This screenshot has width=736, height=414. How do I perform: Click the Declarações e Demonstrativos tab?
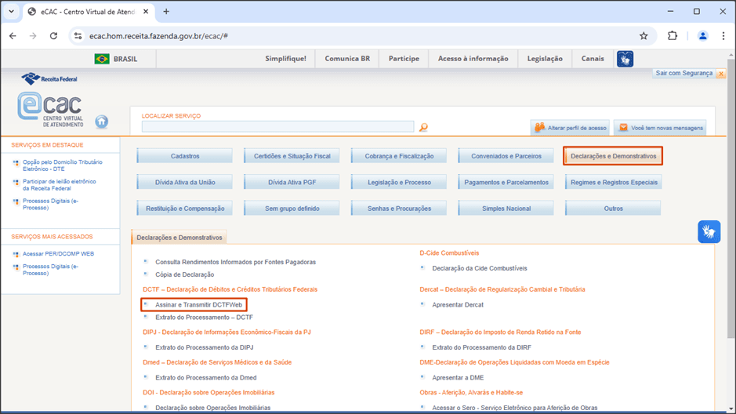tap(179, 238)
